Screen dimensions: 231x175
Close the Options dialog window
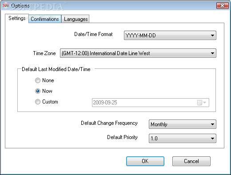coord(223,6)
